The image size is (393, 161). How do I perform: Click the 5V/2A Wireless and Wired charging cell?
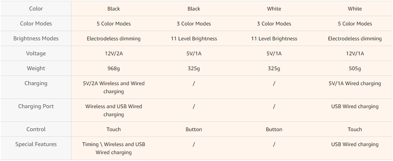coord(113,87)
